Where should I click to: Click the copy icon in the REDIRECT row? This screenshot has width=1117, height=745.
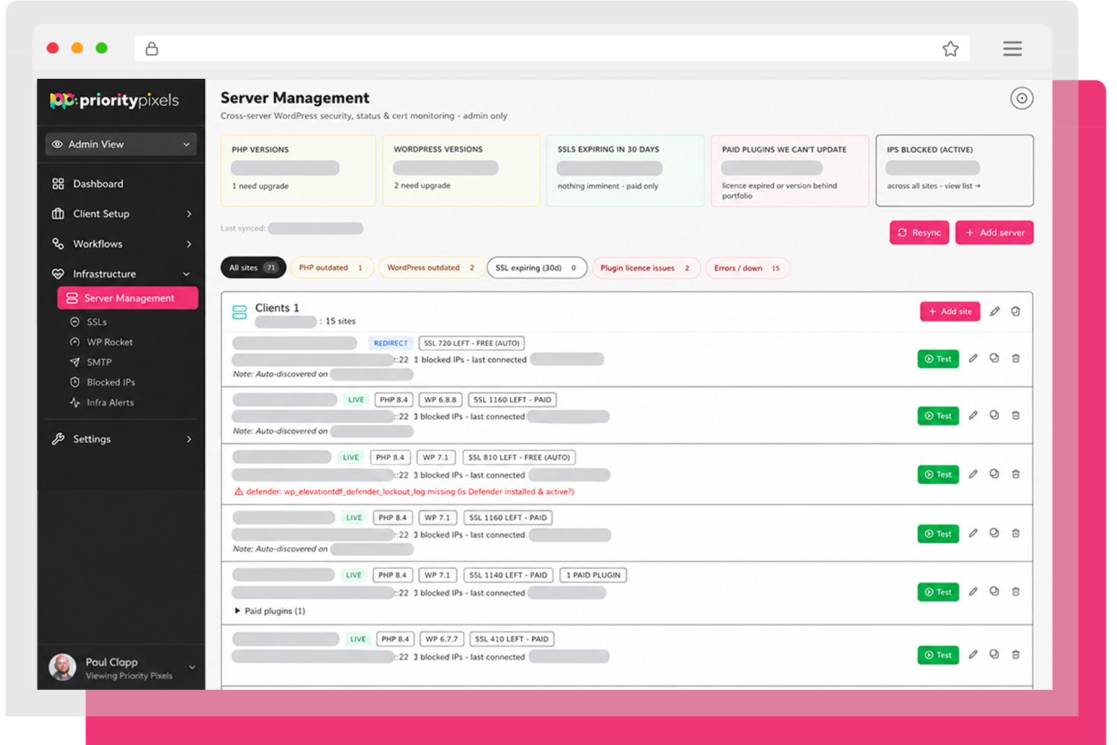(994, 358)
